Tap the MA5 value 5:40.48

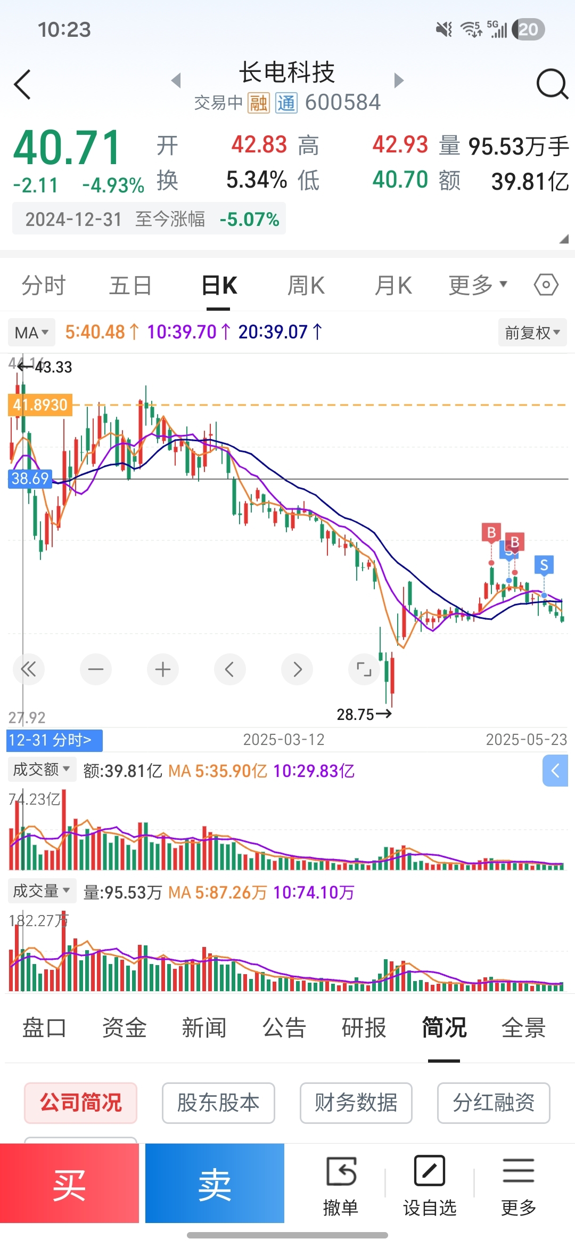[102, 332]
